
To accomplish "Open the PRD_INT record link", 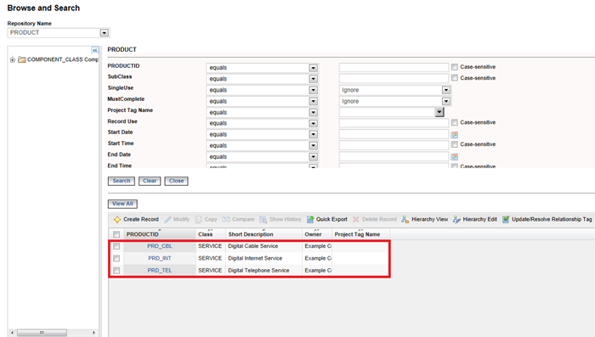I will click(x=160, y=258).
